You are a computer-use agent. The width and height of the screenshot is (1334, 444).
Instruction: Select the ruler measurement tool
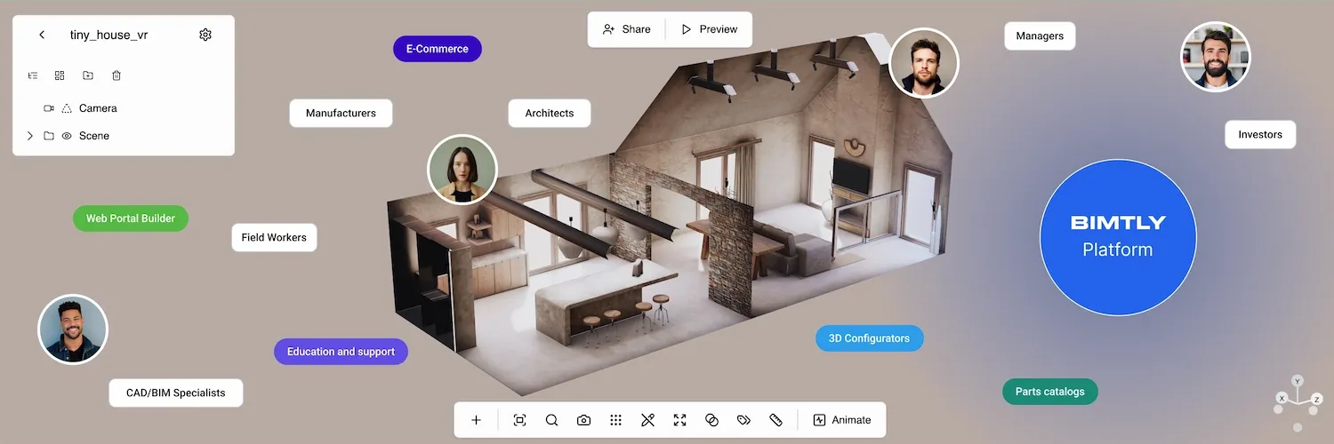point(775,420)
